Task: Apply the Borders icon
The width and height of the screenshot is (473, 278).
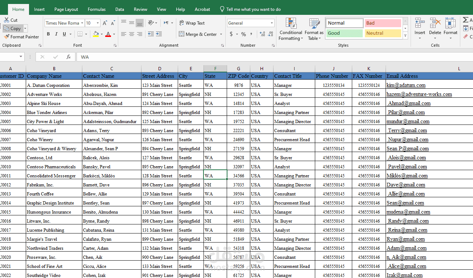Action: 80,34
